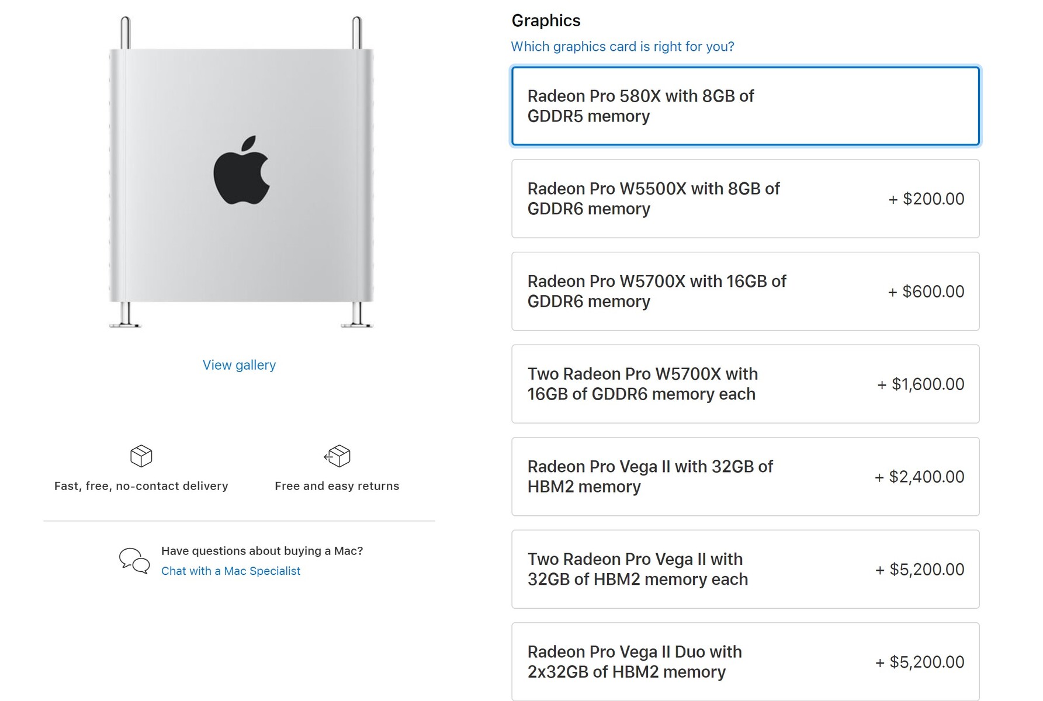
Task: Click the Mac Pro product image
Action: pyautogui.click(x=241, y=172)
